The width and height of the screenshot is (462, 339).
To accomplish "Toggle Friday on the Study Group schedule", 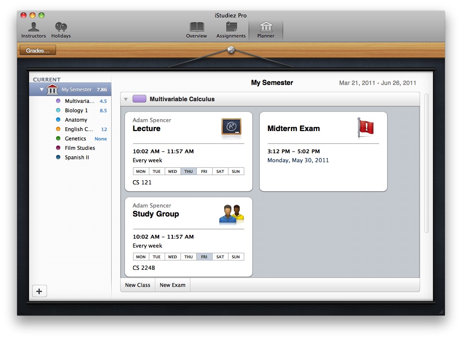I will coord(204,257).
